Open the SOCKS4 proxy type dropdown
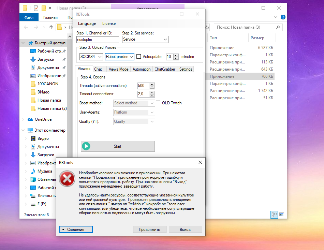The height and width of the screenshot is (250, 324). coord(91,57)
